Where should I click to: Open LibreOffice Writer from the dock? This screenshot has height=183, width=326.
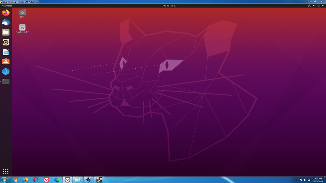point(6,52)
